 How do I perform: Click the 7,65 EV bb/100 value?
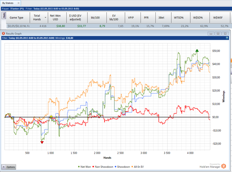click(121, 26)
